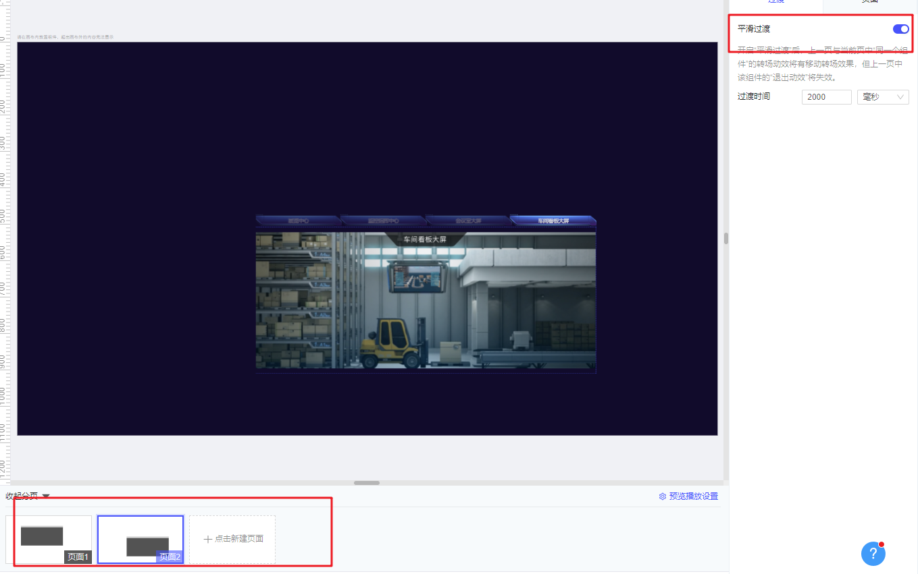The image size is (918, 574).
Task: Click the horizontal scrollbar handle below canvas
Action: tap(366, 483)
